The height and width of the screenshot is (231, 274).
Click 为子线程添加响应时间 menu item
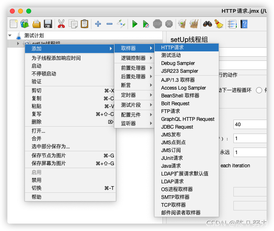pos(71,58)
